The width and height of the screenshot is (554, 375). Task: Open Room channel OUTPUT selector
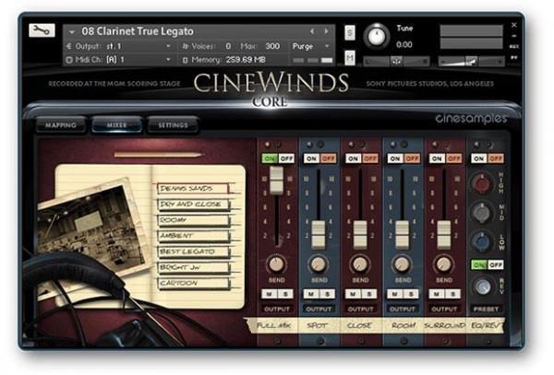403,309
